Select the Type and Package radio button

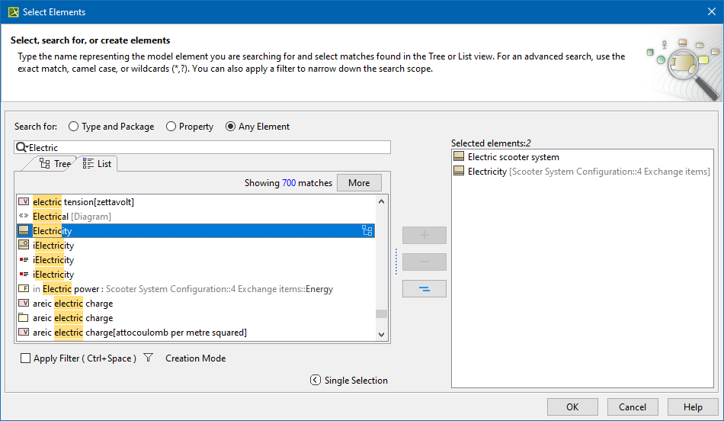point(74,127)
